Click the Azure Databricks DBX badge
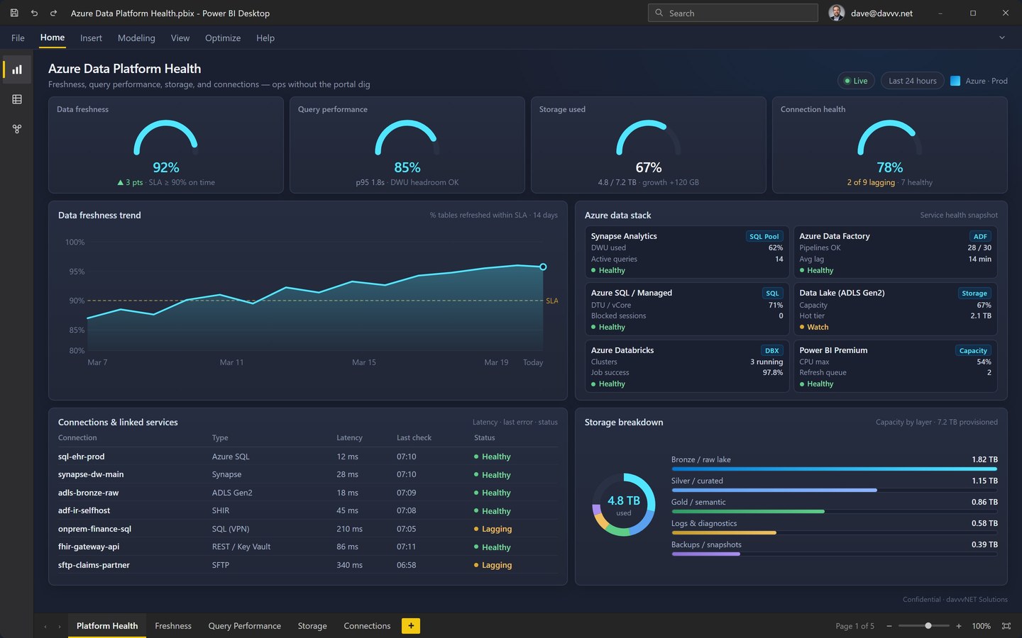 pyautogui.click(x=771, y=351)
